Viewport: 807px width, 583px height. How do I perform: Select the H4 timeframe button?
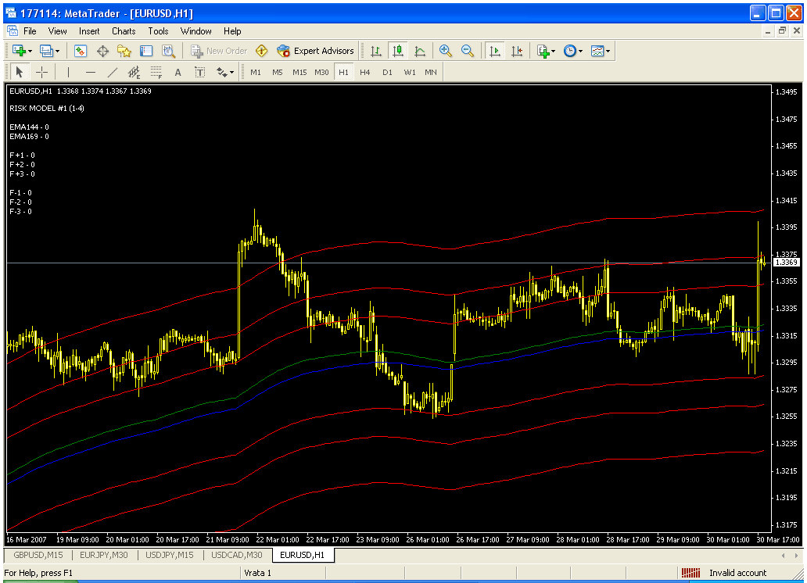(365, 72)
